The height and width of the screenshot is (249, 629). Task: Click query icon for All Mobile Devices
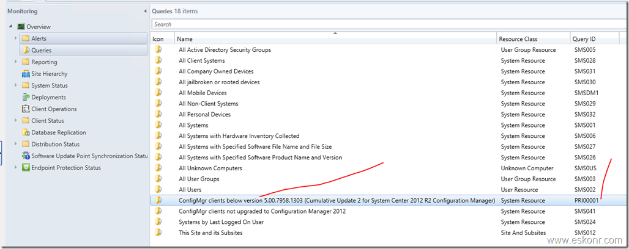pos(159,93)
